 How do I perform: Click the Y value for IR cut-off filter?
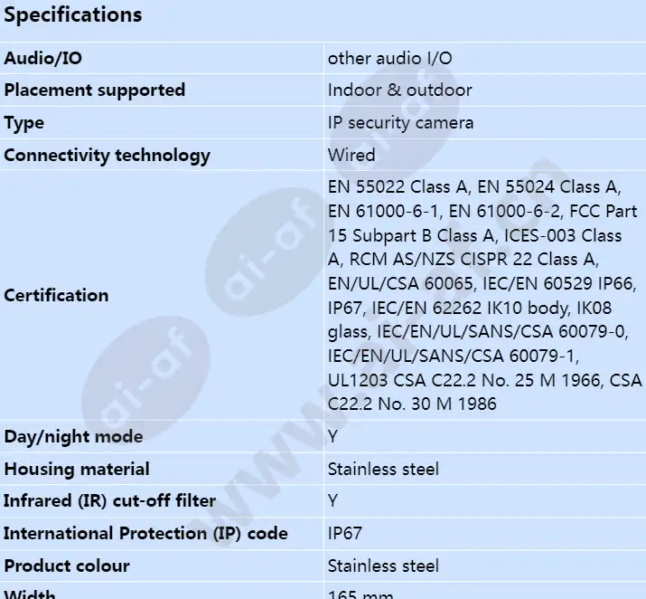pyautogui.click(x=332, y=500)
